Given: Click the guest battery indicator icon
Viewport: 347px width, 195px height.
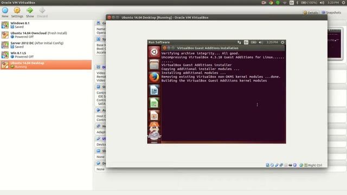Looking at the screenshot, I should pos(253,42).
